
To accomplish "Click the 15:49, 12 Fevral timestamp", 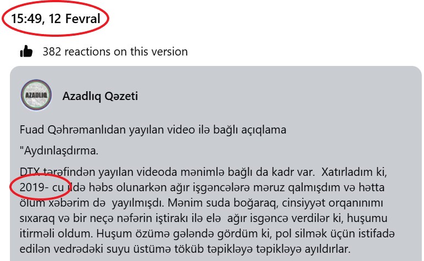I will (55, 19).
